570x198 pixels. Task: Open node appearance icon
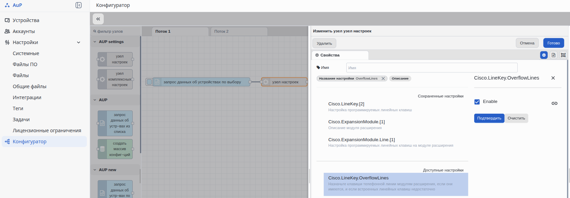tap(563, 55)
